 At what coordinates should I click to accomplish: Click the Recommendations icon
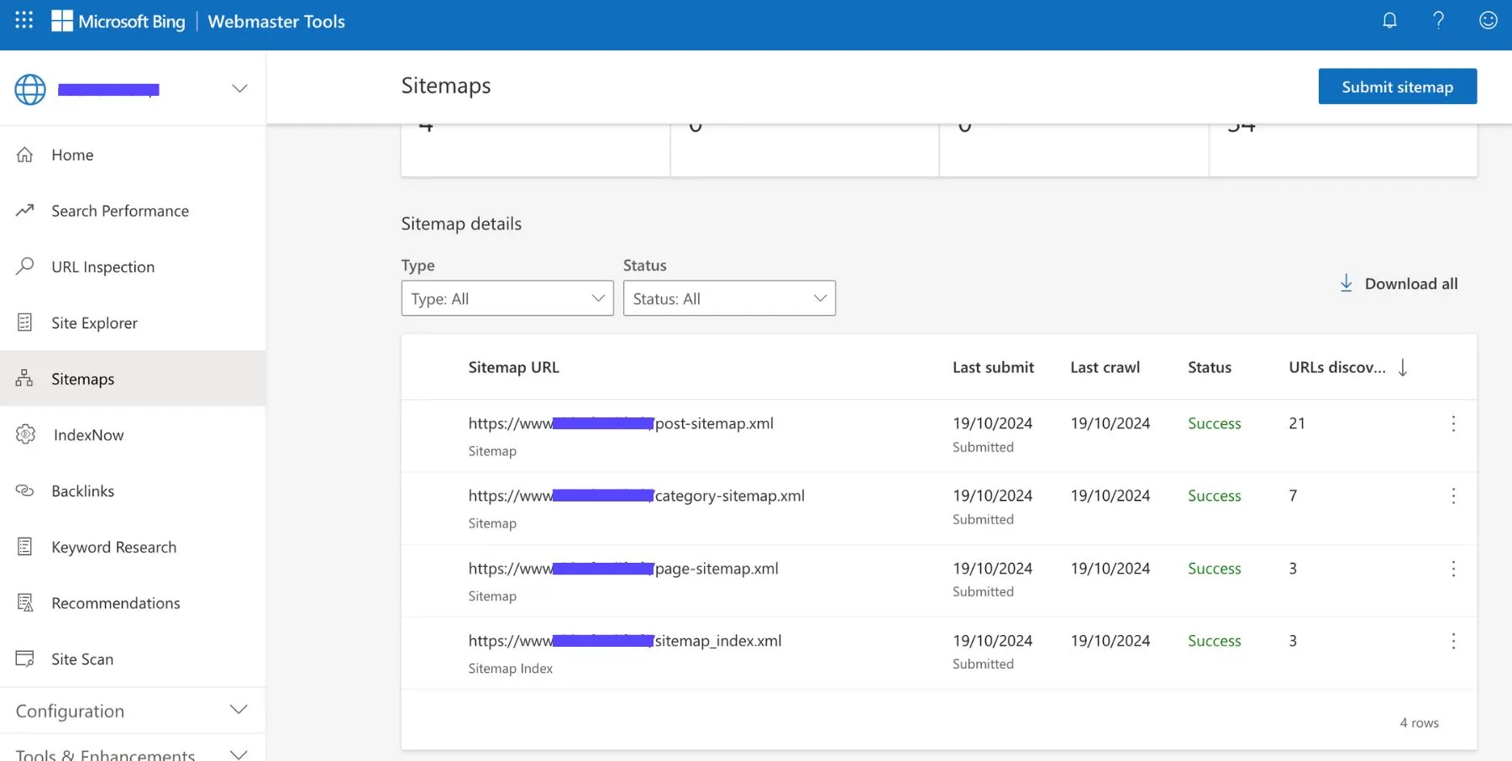click(x=25, y=602)
